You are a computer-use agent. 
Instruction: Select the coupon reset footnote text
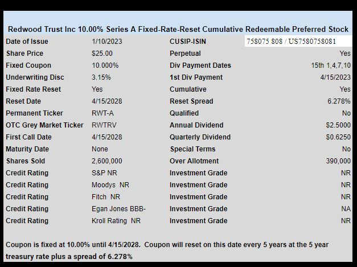pos(167,250)
